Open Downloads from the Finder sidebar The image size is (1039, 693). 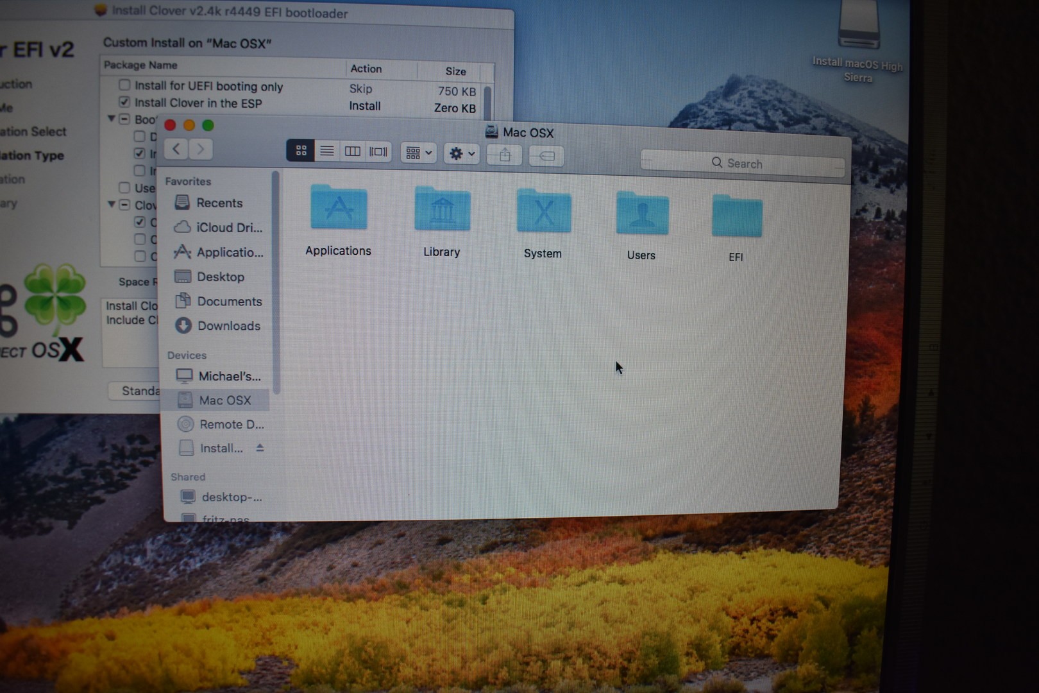217,326
